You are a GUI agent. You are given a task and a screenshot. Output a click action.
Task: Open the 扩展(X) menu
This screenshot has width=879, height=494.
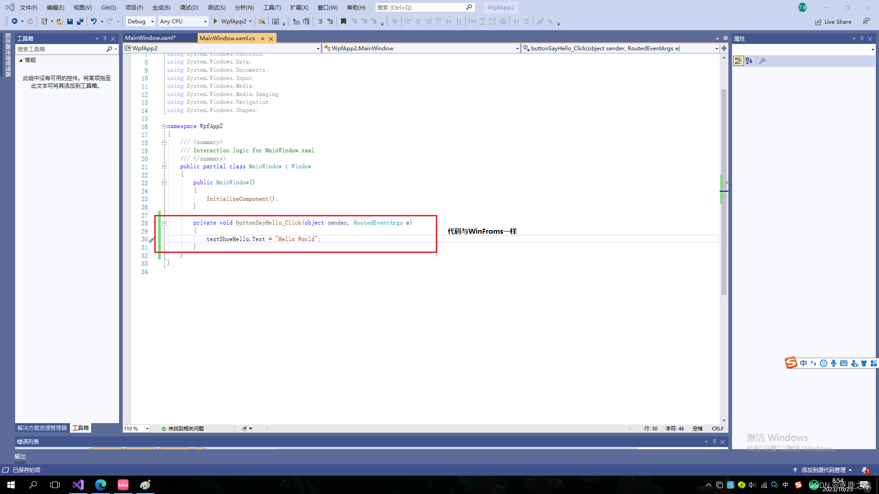(299, 7)
